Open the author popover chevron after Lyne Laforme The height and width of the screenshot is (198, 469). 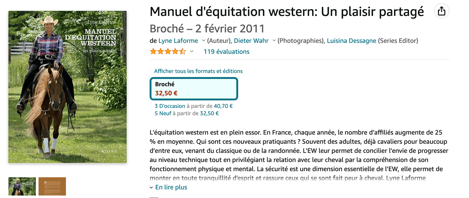(204, 41)
